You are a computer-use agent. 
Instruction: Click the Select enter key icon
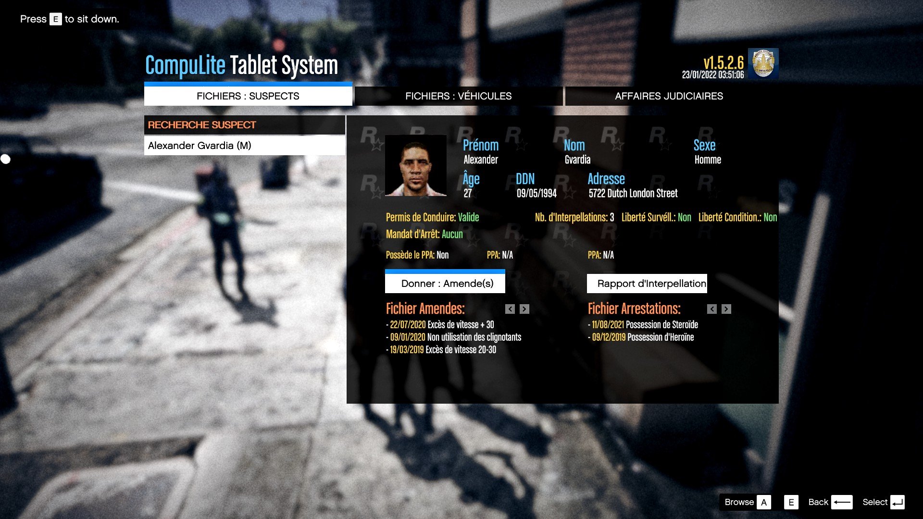[897, 502]
